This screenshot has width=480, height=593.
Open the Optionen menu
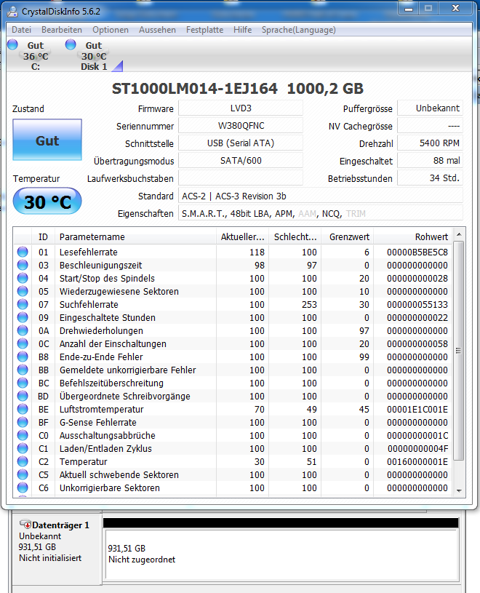pyautogui.click(x=111, y=30)
